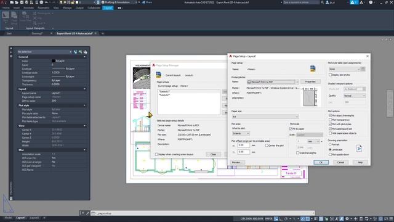Viewport: 394px width, 222px height.
Task: Click the customization hamburger icon in status bar
Action: [x=391, y=219]
